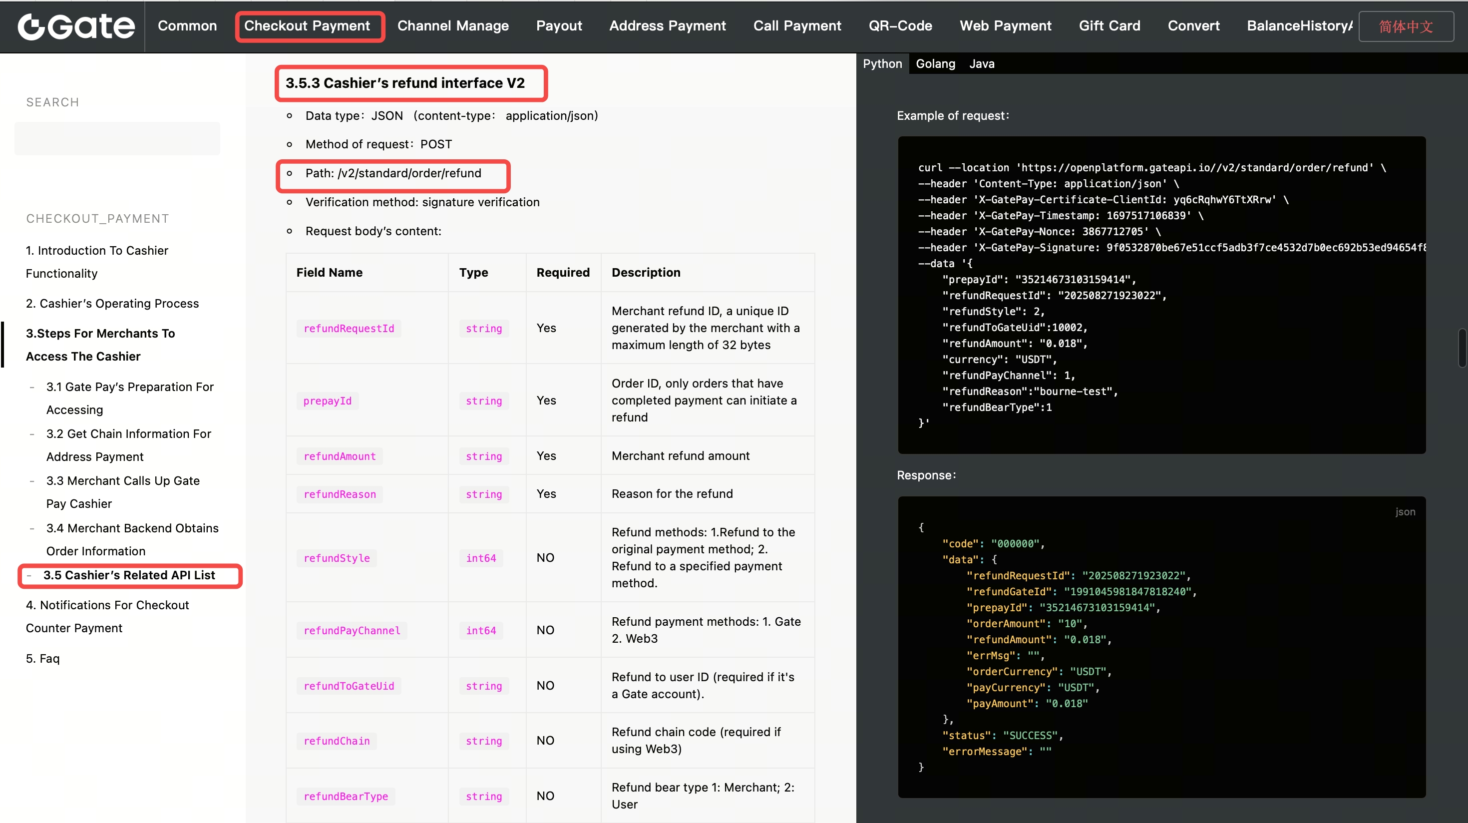Go to Address Payment docs
The width and height of the screenshot is (1468, 823).
pyautogui.click(x=667, y=26)
